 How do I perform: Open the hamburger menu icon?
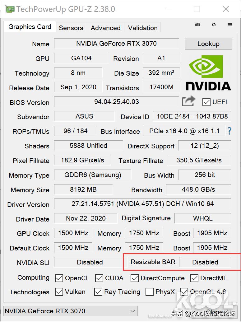pyautogui.click(x=229, y=25)
